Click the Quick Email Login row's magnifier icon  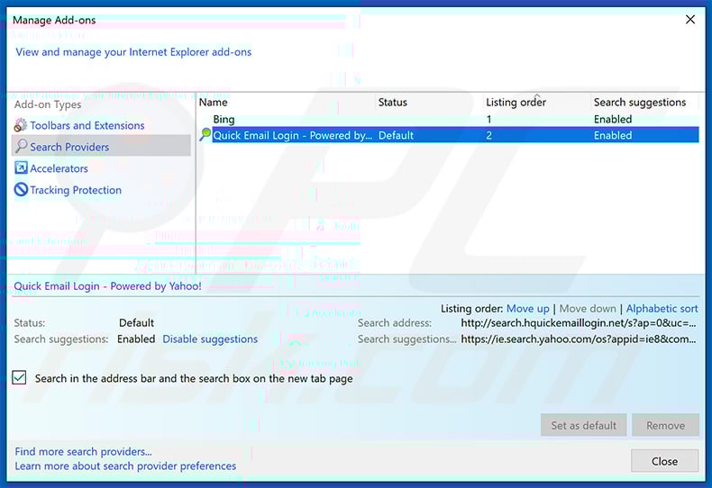[205, 135]
